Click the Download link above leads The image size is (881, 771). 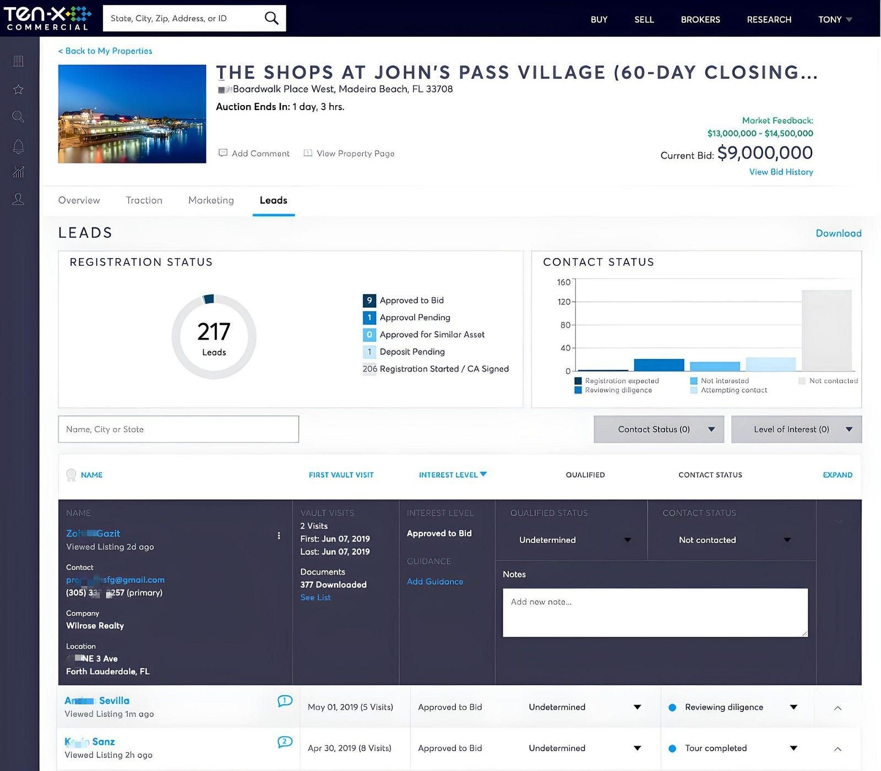click(839, 233)
